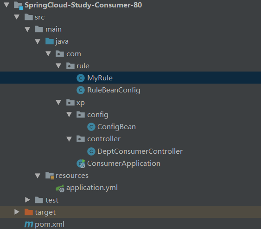The height and width of the screenshot is (229, 261).
Task: Click the com package icon
Action: pos(60,54)
